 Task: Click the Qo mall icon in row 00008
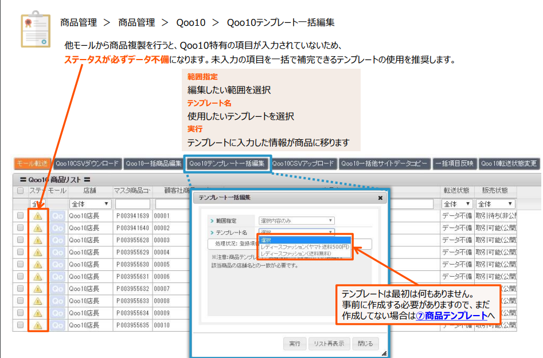57,301
